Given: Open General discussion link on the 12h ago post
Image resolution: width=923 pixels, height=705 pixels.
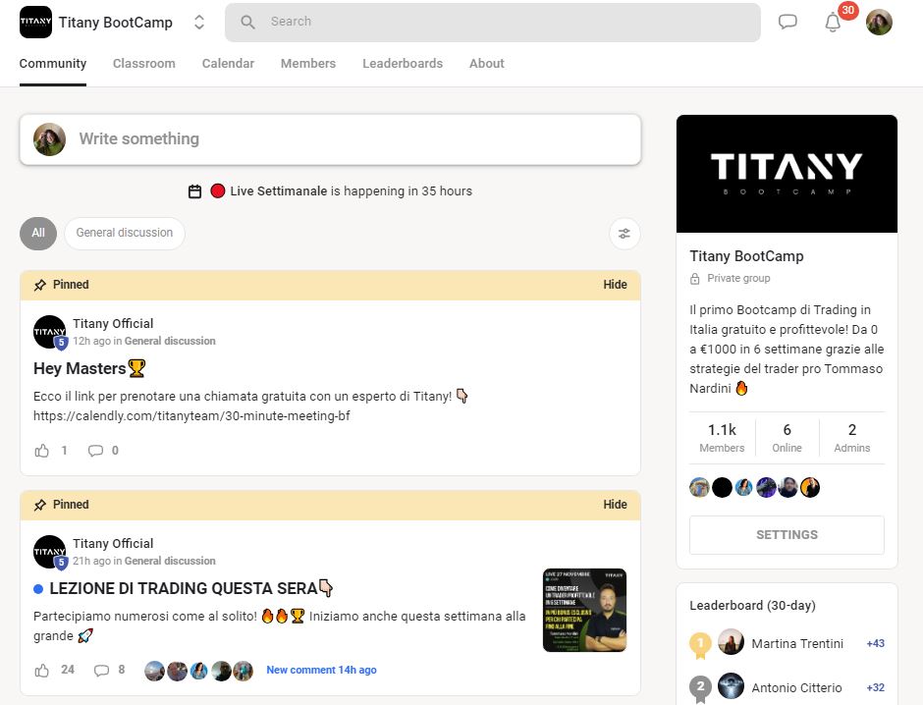Looking at the screenshot, I should pos(170,342).
